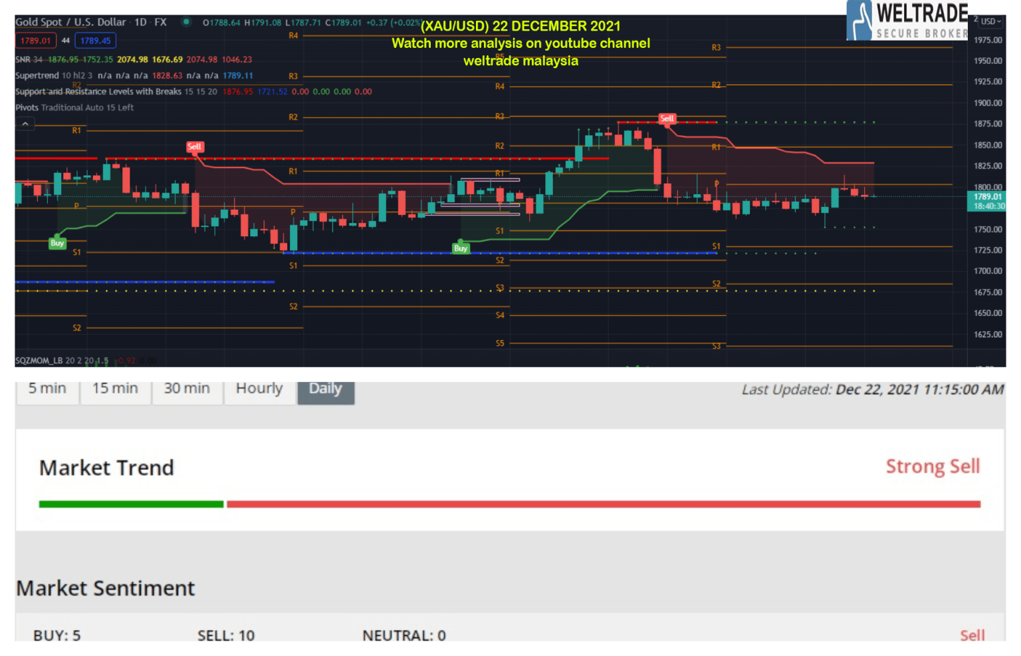Select the SNR indicator legend row

pyautogui.click(x=134, y=59)
